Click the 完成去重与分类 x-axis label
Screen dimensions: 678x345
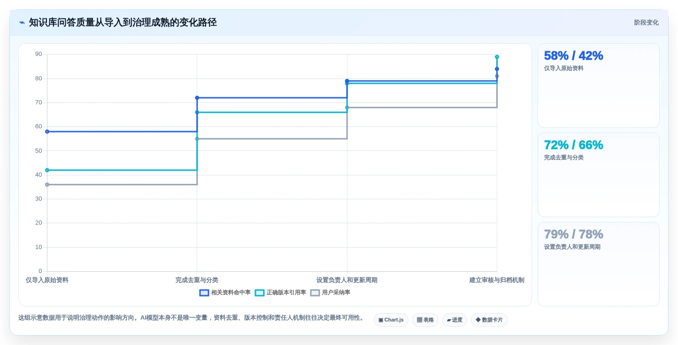coord(197,280)
